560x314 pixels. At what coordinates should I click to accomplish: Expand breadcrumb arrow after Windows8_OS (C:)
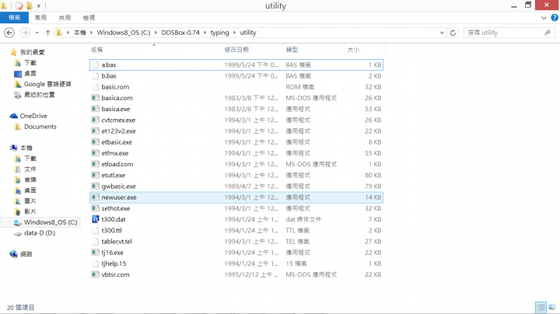[x=156, y=33]
